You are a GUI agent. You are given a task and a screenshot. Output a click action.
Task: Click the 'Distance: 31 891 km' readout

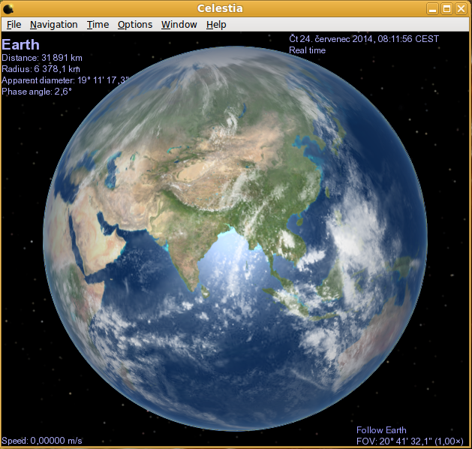[x=42, y=58]
